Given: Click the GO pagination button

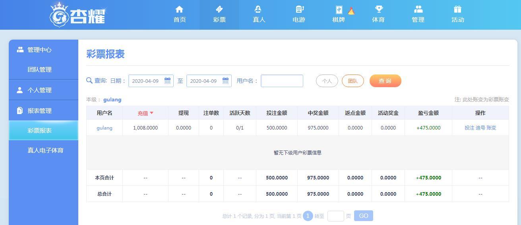Looking at the screenshot, I should 364,216.
